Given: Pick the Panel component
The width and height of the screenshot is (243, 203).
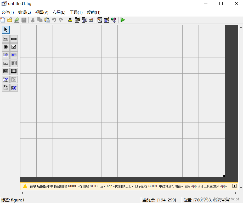Looking at the screenshot, I should pyautogui.click(x=14, y=79).
